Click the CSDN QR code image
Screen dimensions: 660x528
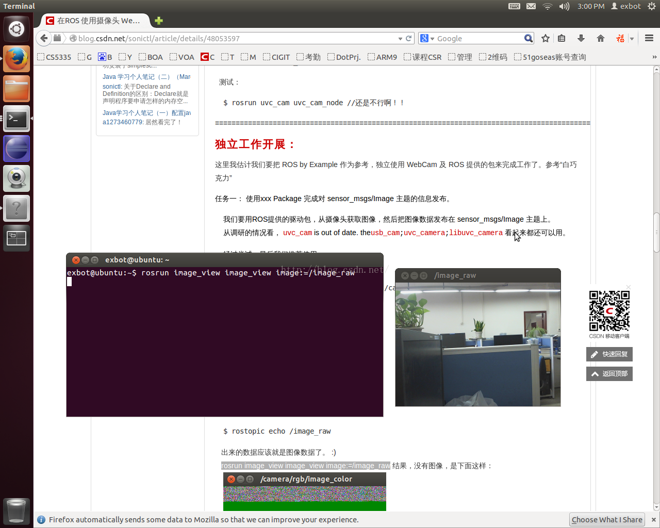click(x=609, y=311)
